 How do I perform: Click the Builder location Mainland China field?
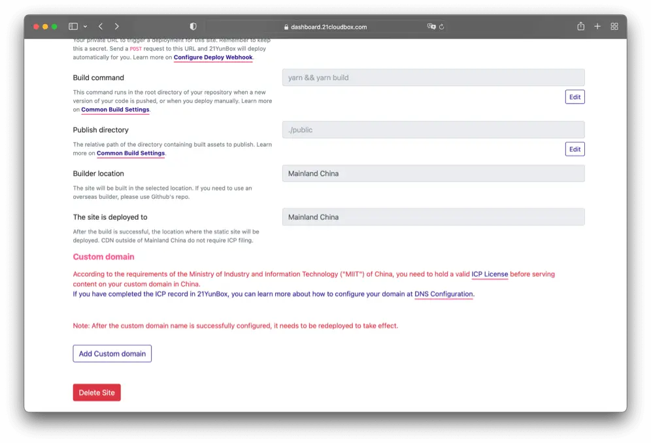pyautogui.click(x=433, y=174)
